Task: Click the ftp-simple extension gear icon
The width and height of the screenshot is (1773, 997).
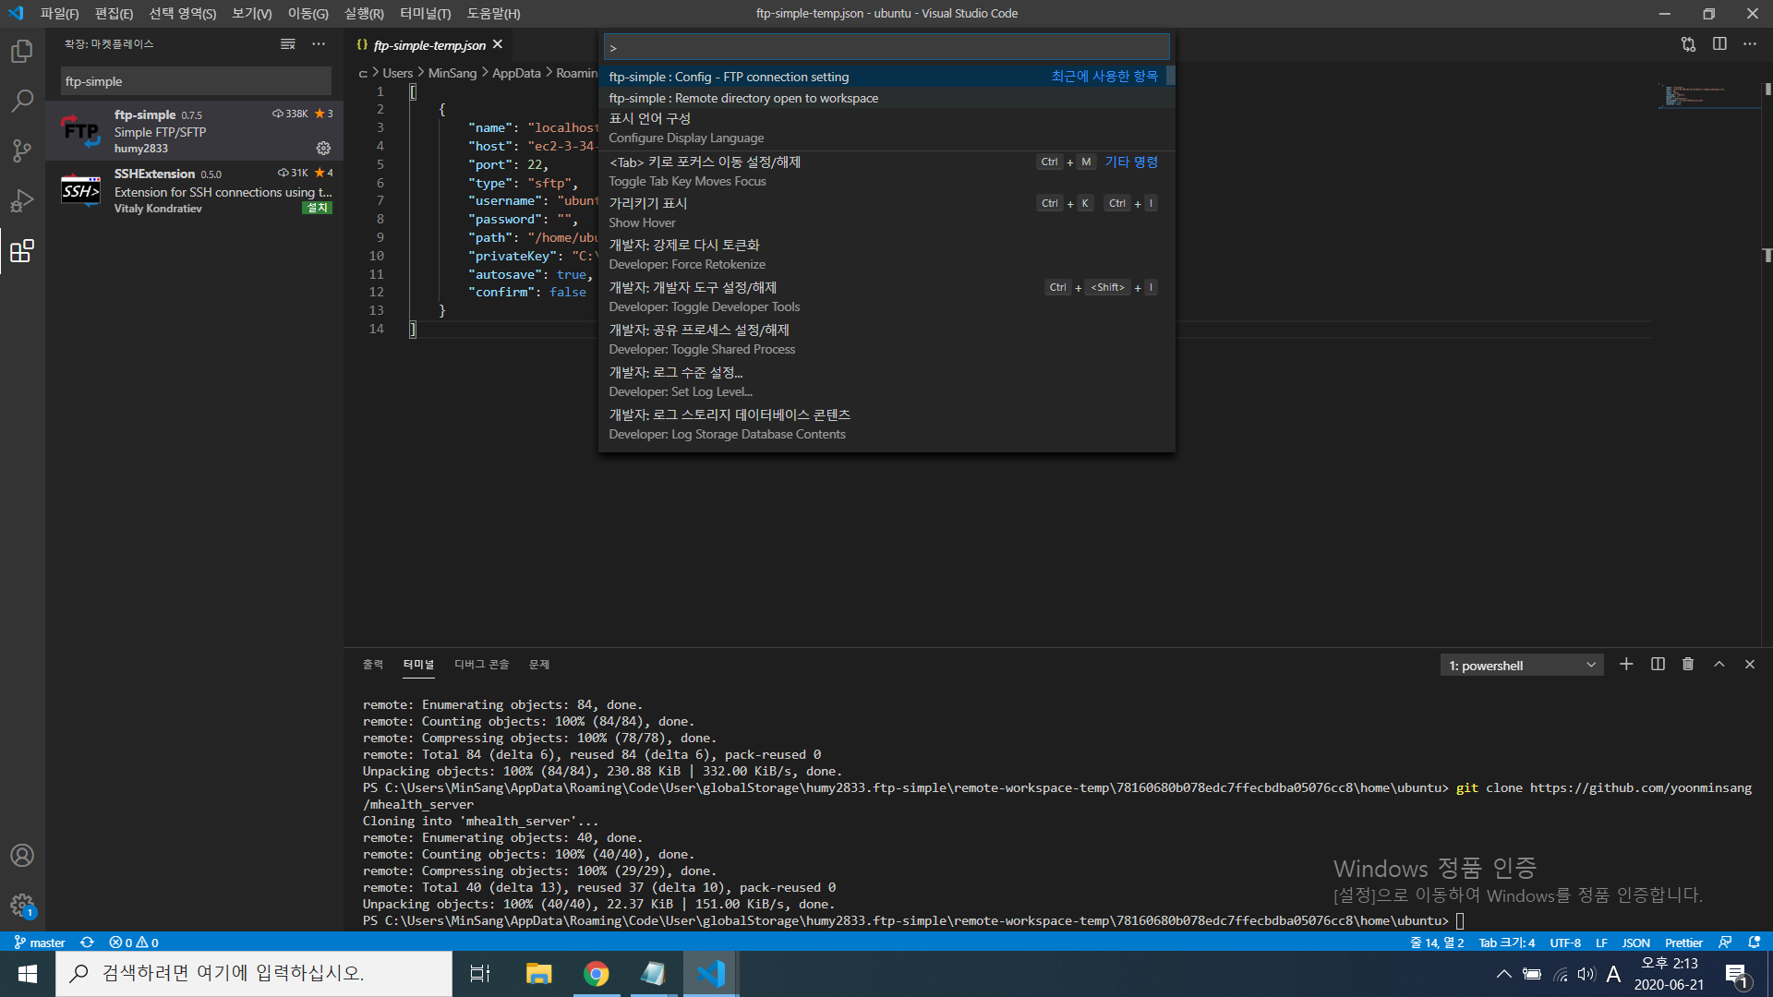Action: point(323,148)
